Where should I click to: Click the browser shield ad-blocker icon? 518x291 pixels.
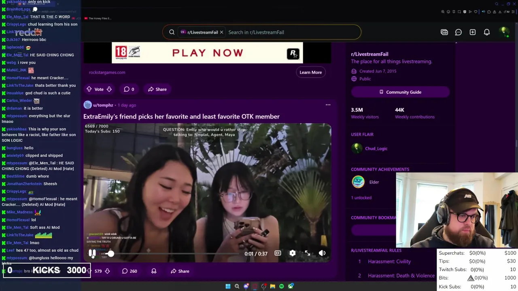465,12
